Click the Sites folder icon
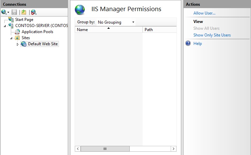Screen dimensions: 251x155 [17, 38]
